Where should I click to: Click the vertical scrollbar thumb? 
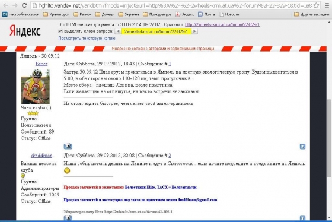tap(329, 138)
